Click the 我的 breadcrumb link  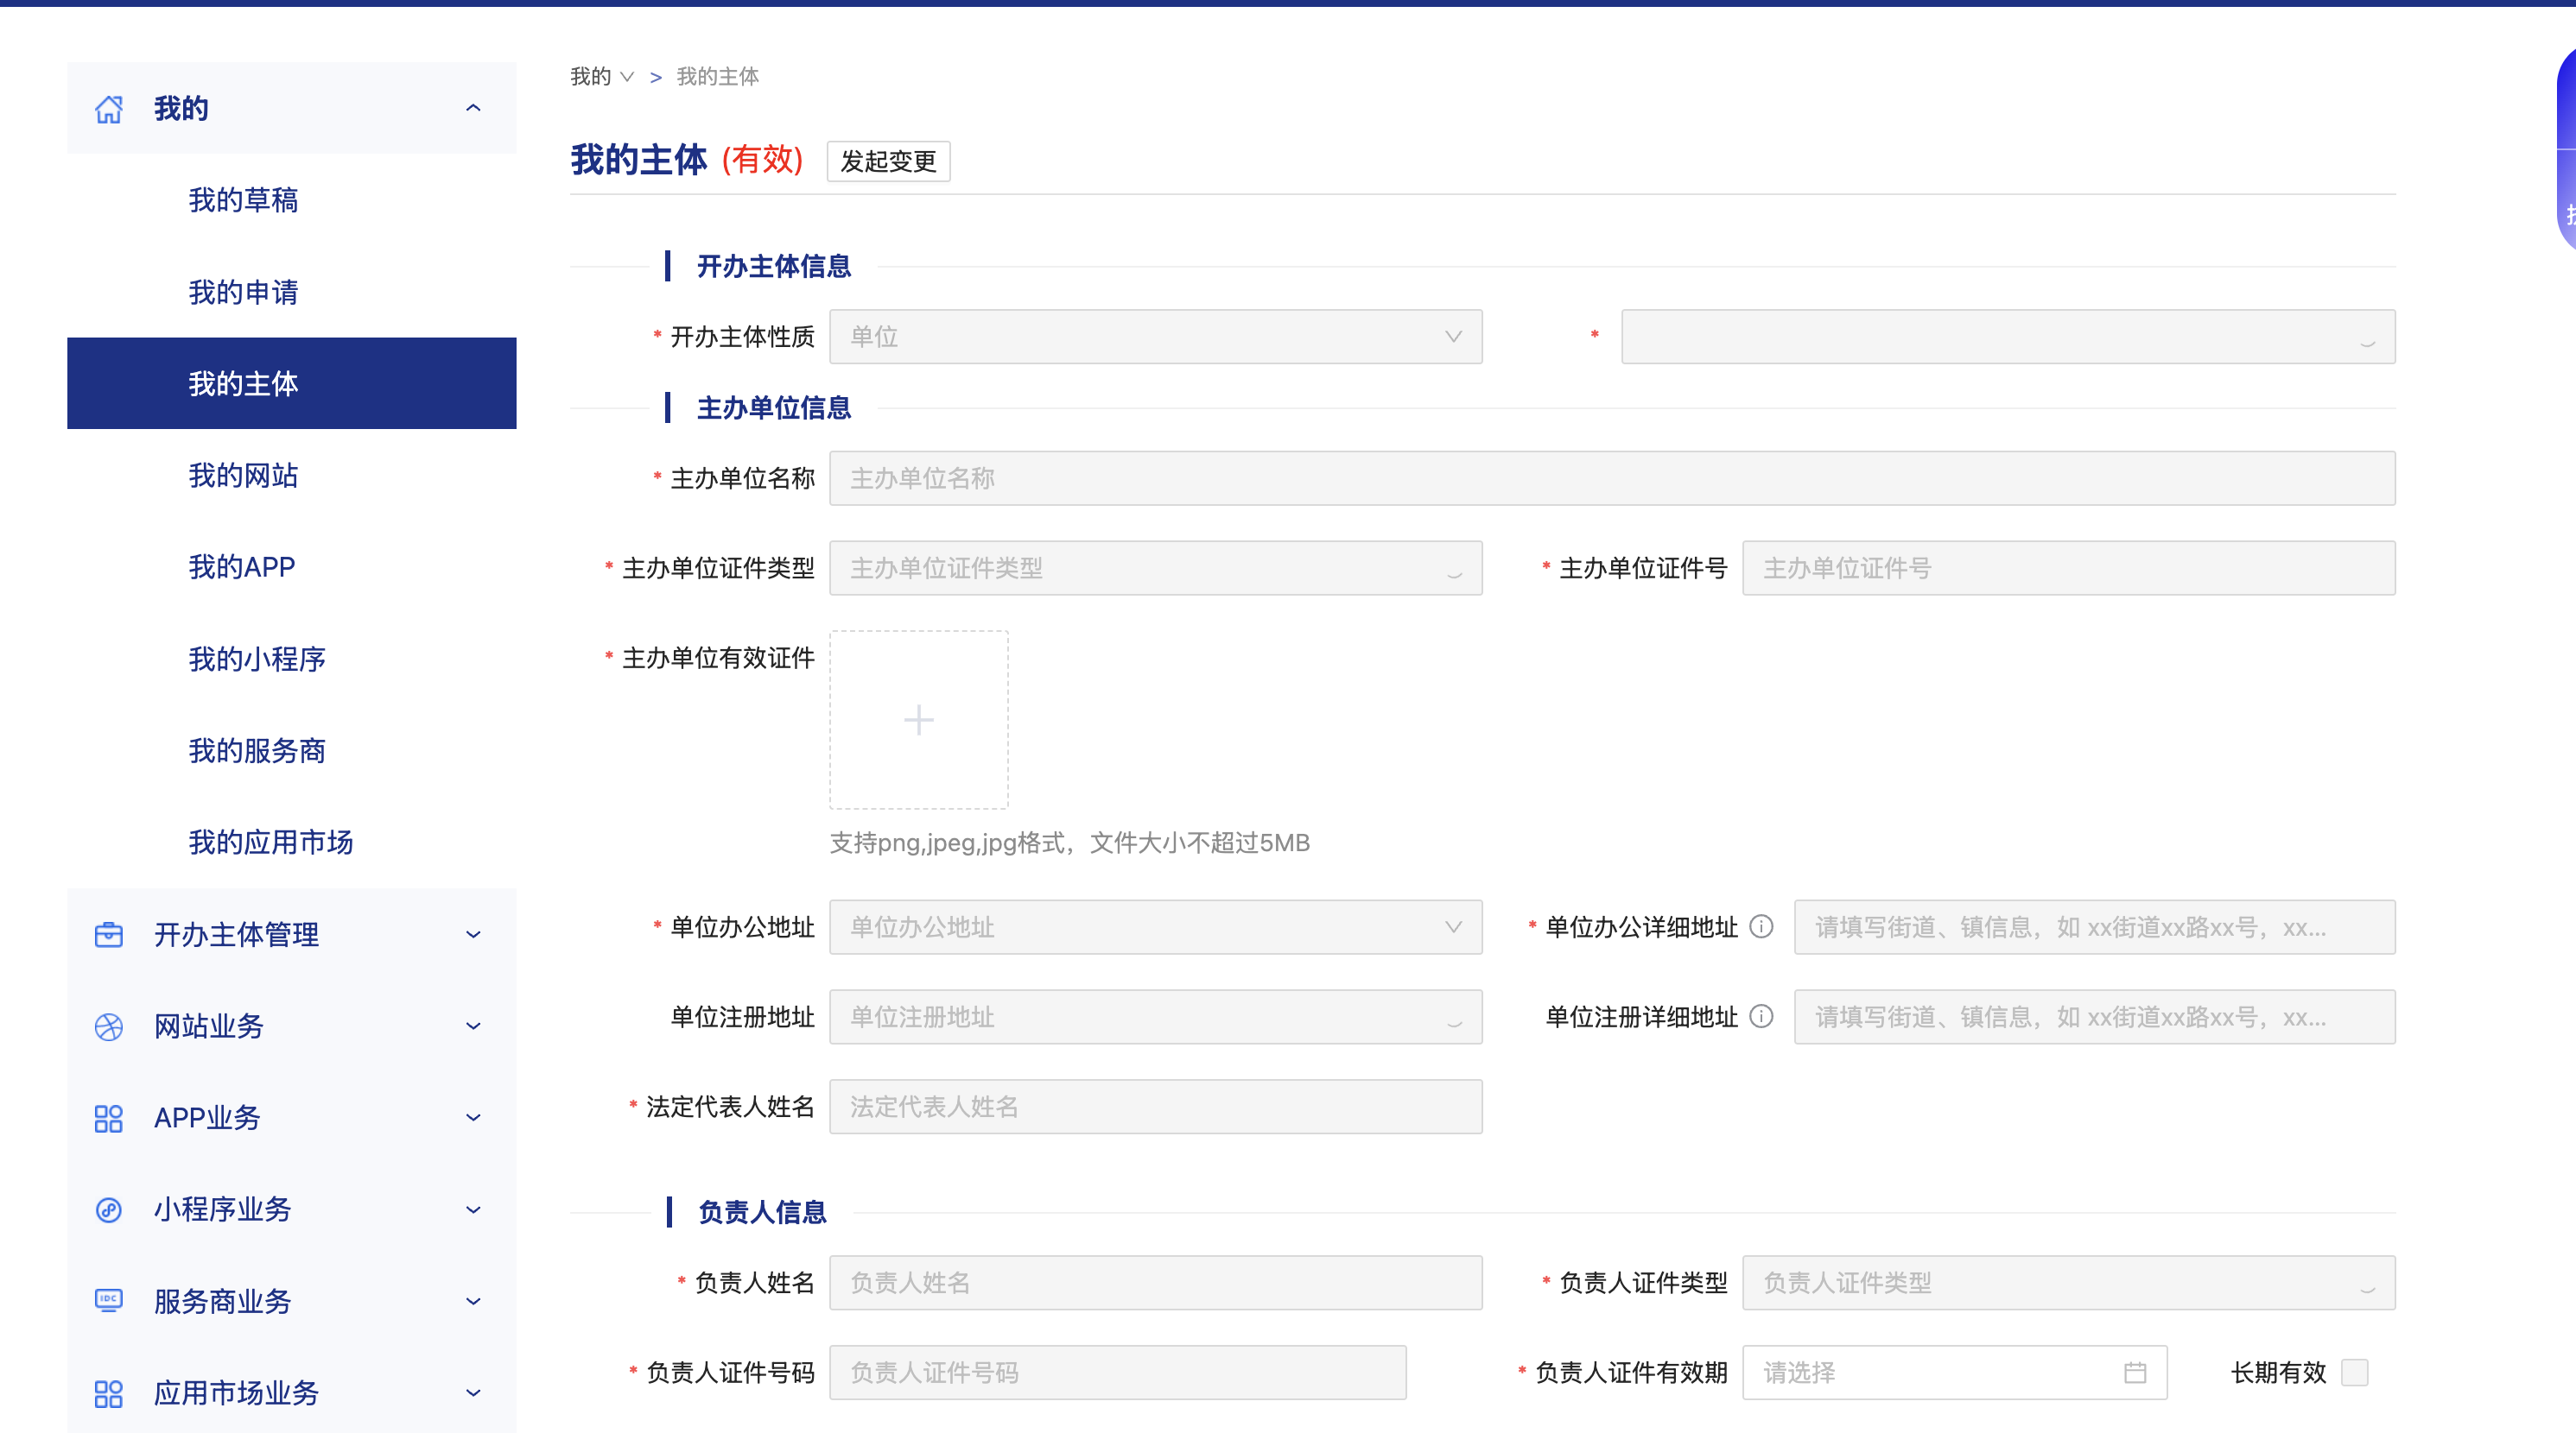[x=590, y=77]
